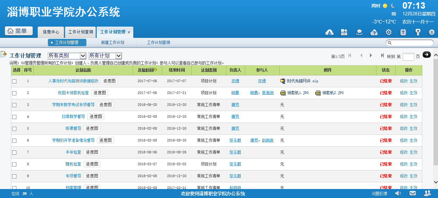This screenshot has height=198, width=438.
Task: Collapse the header with double-chevron up icon
Action: [x=432, y=32]
